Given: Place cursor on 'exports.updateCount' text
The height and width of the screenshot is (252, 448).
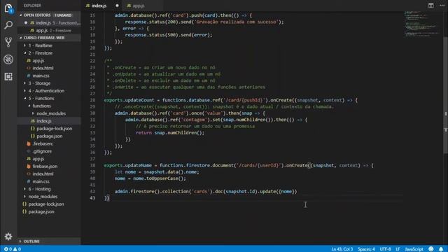Looking at the screenshot, I should click(129, 100).
